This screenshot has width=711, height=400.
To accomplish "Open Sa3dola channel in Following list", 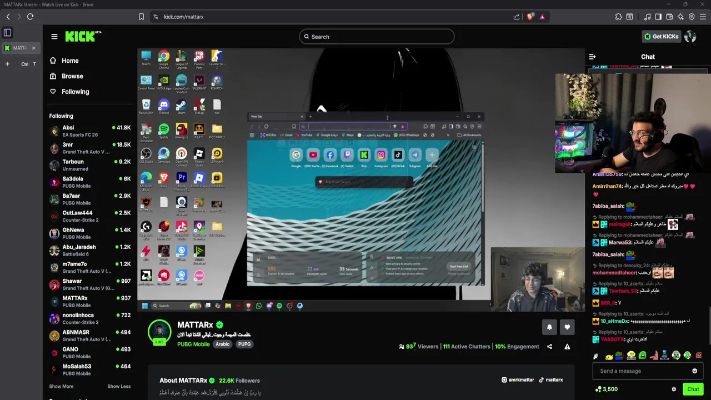I will [x=90, y=182].
